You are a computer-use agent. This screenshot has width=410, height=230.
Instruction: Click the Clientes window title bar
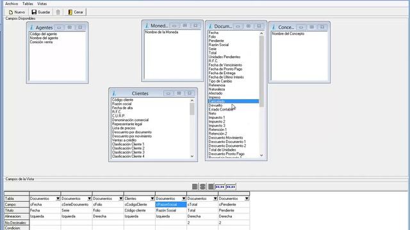[140, 93]
